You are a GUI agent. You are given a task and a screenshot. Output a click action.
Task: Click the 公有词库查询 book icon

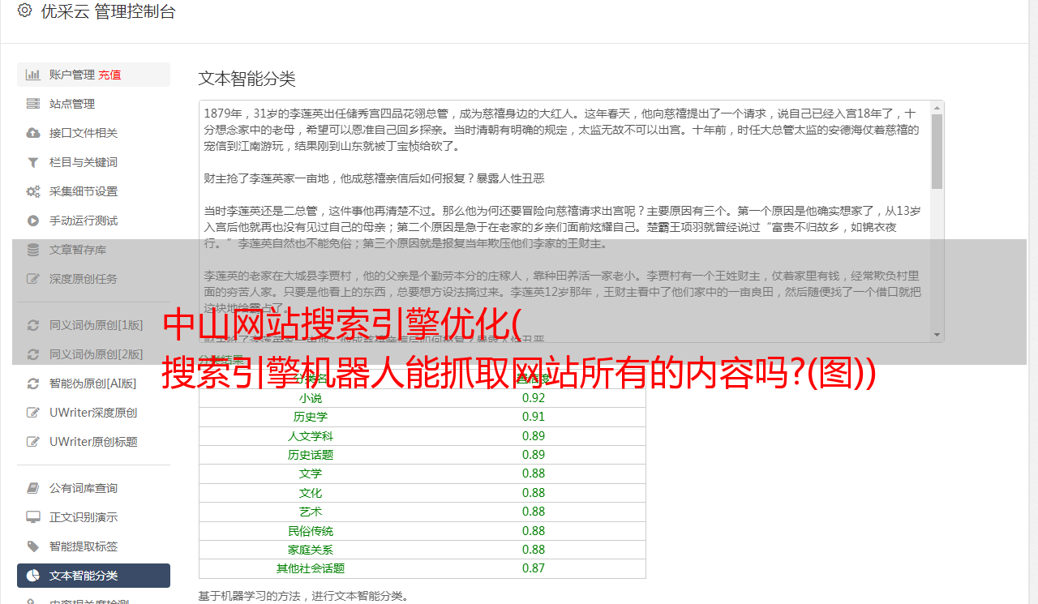33,488
